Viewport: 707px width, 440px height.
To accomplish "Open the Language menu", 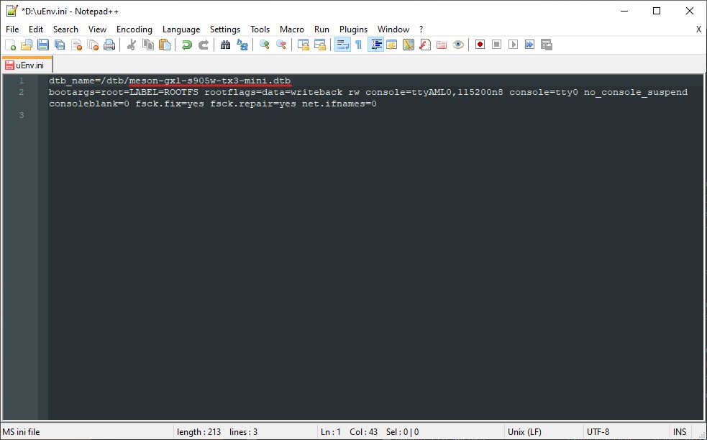I will pos(181,29).
